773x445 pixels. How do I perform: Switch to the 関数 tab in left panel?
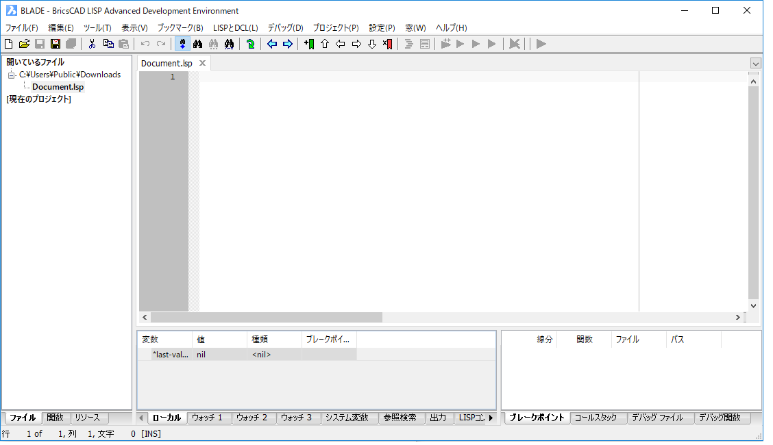coord(56,418)
